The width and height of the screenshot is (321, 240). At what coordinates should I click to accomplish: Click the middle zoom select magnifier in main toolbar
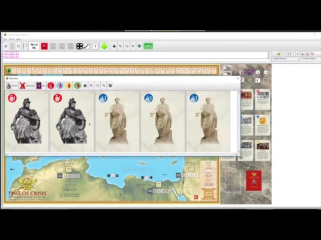point(126,46)
